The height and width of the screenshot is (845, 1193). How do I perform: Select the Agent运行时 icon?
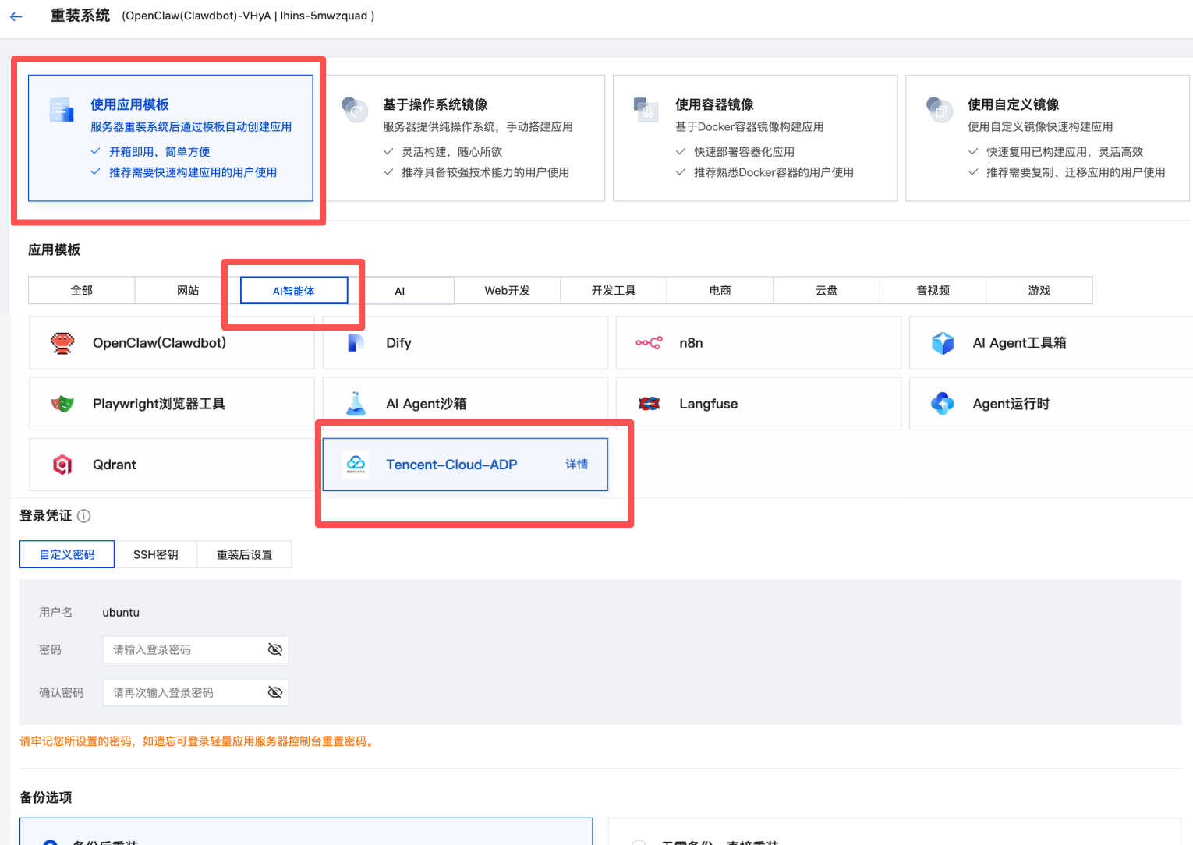[x=943, y=404]
